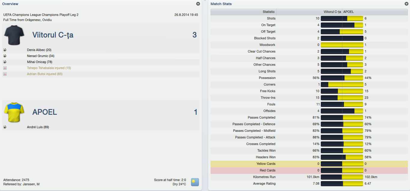Open the Match Stats panel dropdown arrow
410x191 pixels.
[406, 4]
